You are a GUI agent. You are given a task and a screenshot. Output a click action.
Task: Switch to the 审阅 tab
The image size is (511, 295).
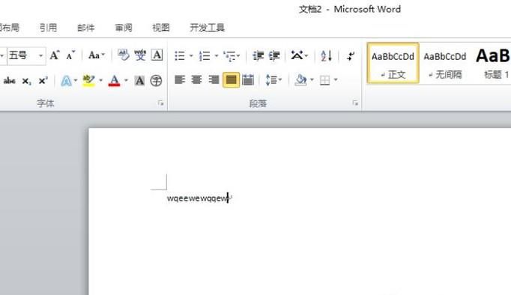124,28
